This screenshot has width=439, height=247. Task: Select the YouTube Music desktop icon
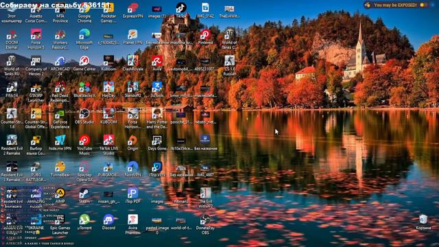coord(84,145)
